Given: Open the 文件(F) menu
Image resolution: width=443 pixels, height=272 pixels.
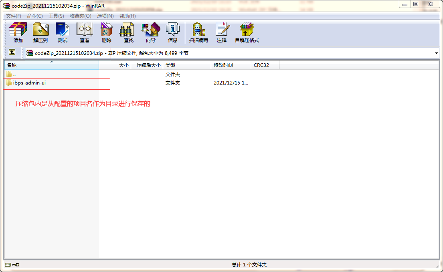Looking at the screenshot, I should 13,16.
